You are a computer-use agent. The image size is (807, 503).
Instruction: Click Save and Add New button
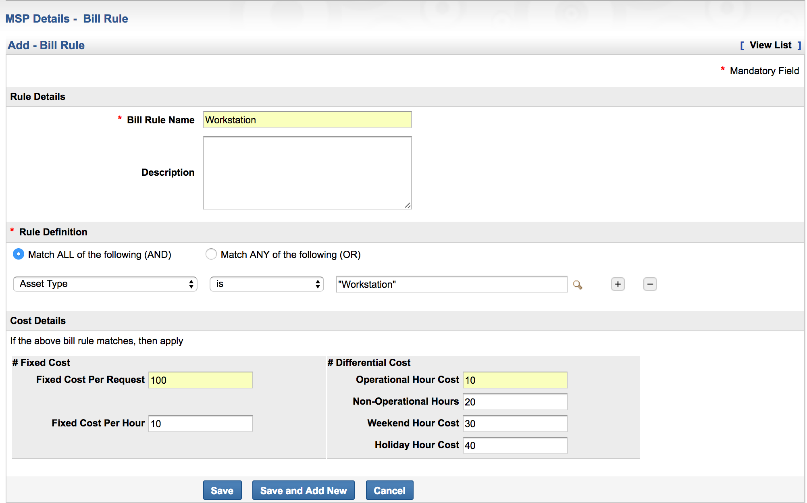303,491
